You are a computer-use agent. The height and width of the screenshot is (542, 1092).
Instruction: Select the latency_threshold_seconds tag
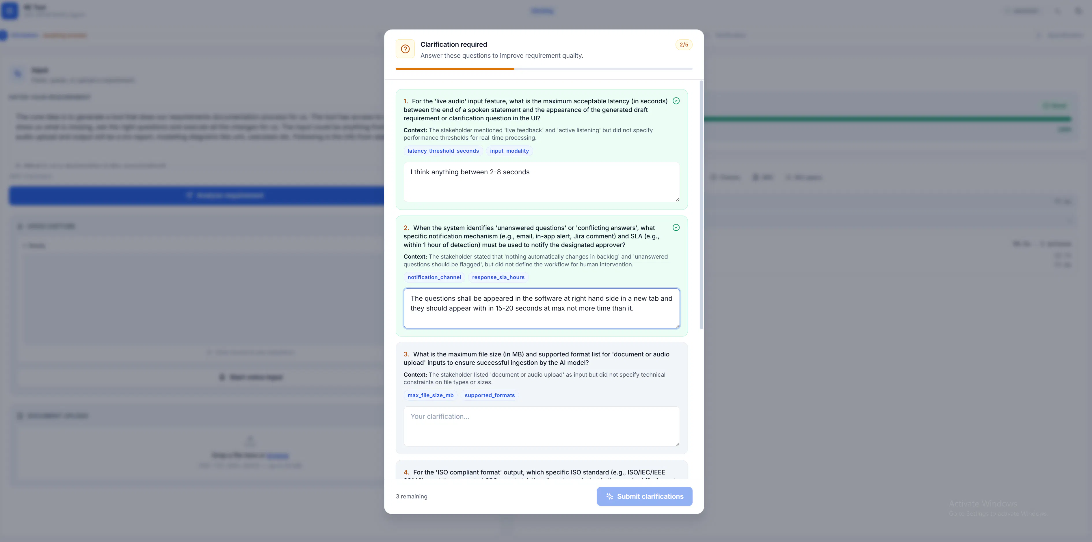[443, 151]
